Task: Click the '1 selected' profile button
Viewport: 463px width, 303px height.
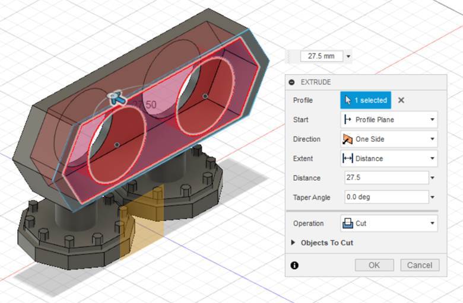Action: tap(366, 100)
